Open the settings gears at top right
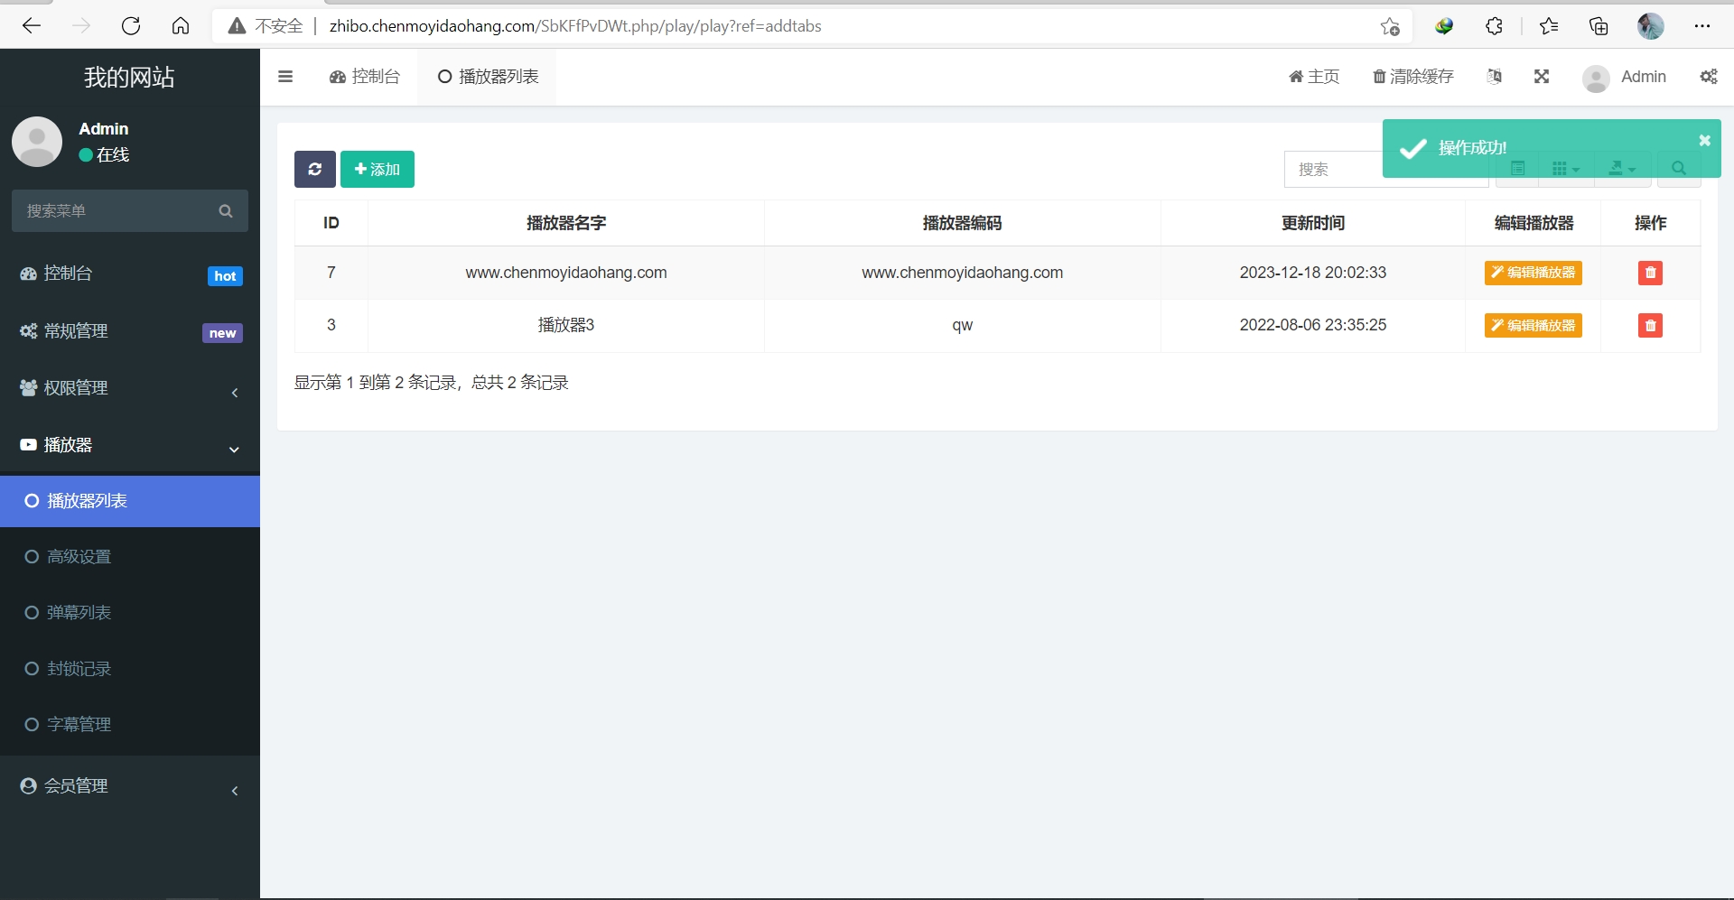The width and height of the screenshot is (1734, 900). (1708, 77)
